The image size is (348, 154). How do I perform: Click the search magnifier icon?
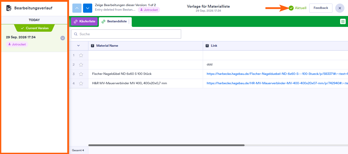76,34
